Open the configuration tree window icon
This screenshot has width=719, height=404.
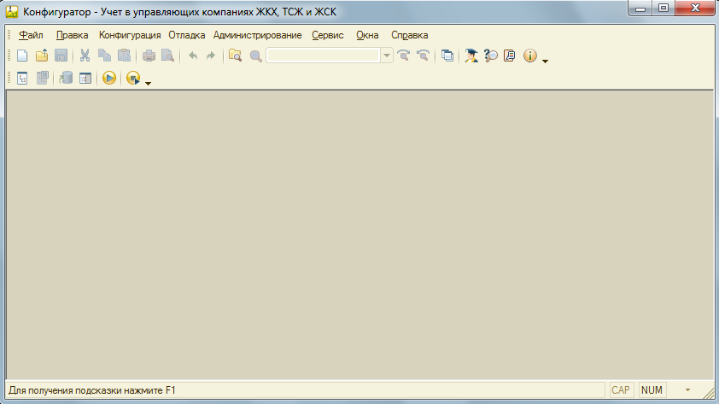(x=23, y=79)
